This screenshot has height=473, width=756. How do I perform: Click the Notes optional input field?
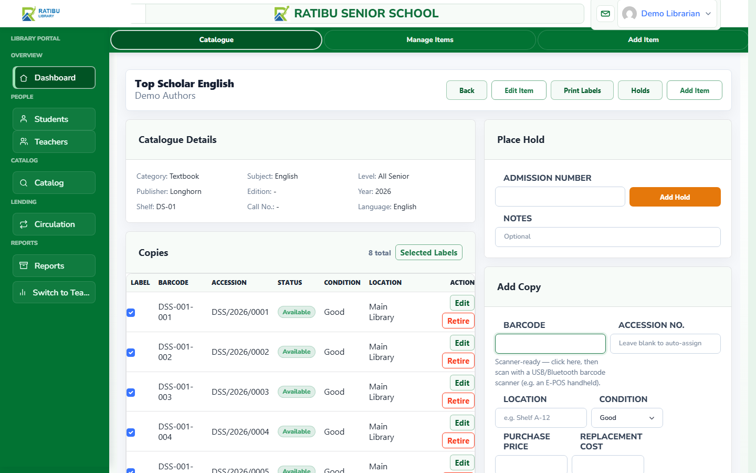(x=608, y=237)
